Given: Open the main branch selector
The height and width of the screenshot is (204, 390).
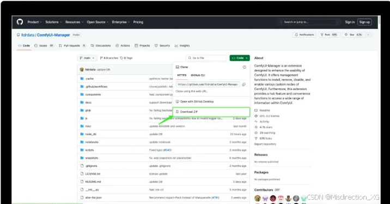Looking at the screenshot, I should point(87,58).
